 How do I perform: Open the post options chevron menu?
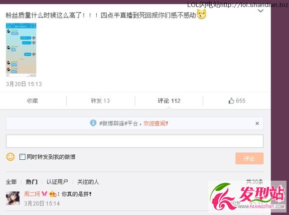(x=261, y=11)
